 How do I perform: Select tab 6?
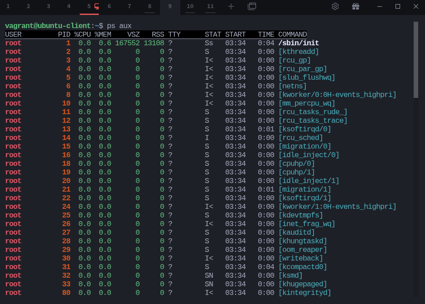pyautogui.click(x=109, y=7)
